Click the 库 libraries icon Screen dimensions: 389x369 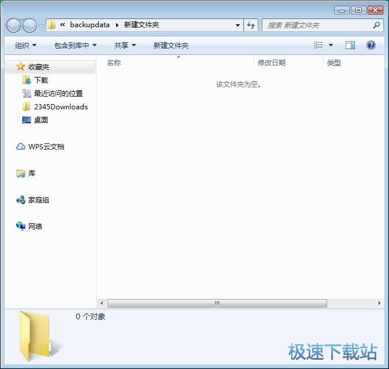[x=21, y=174]
